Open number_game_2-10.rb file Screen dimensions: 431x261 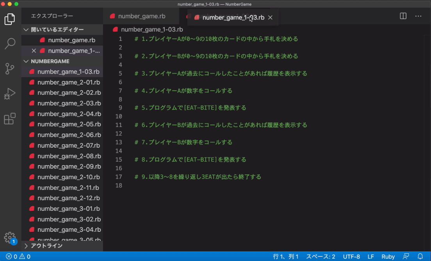tap(62, 177)
